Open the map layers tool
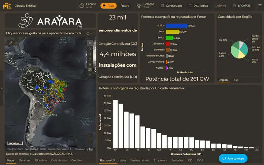The image size is (264, 165). [90, 64]
